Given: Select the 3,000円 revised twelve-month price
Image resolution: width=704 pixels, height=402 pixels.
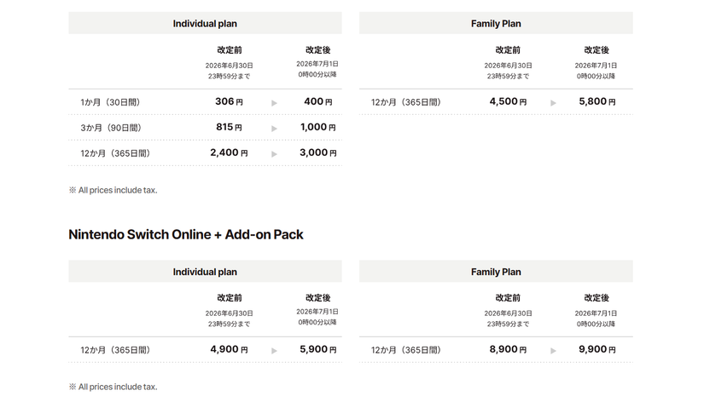Looking at the screenshot, I should [318, 152].
